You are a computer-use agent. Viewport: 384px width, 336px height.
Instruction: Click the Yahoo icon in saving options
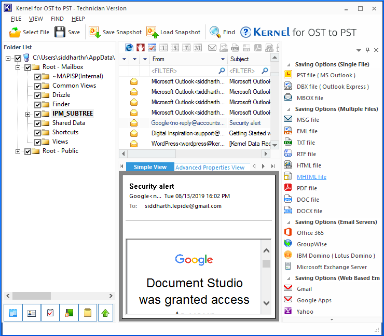[288, 311]
